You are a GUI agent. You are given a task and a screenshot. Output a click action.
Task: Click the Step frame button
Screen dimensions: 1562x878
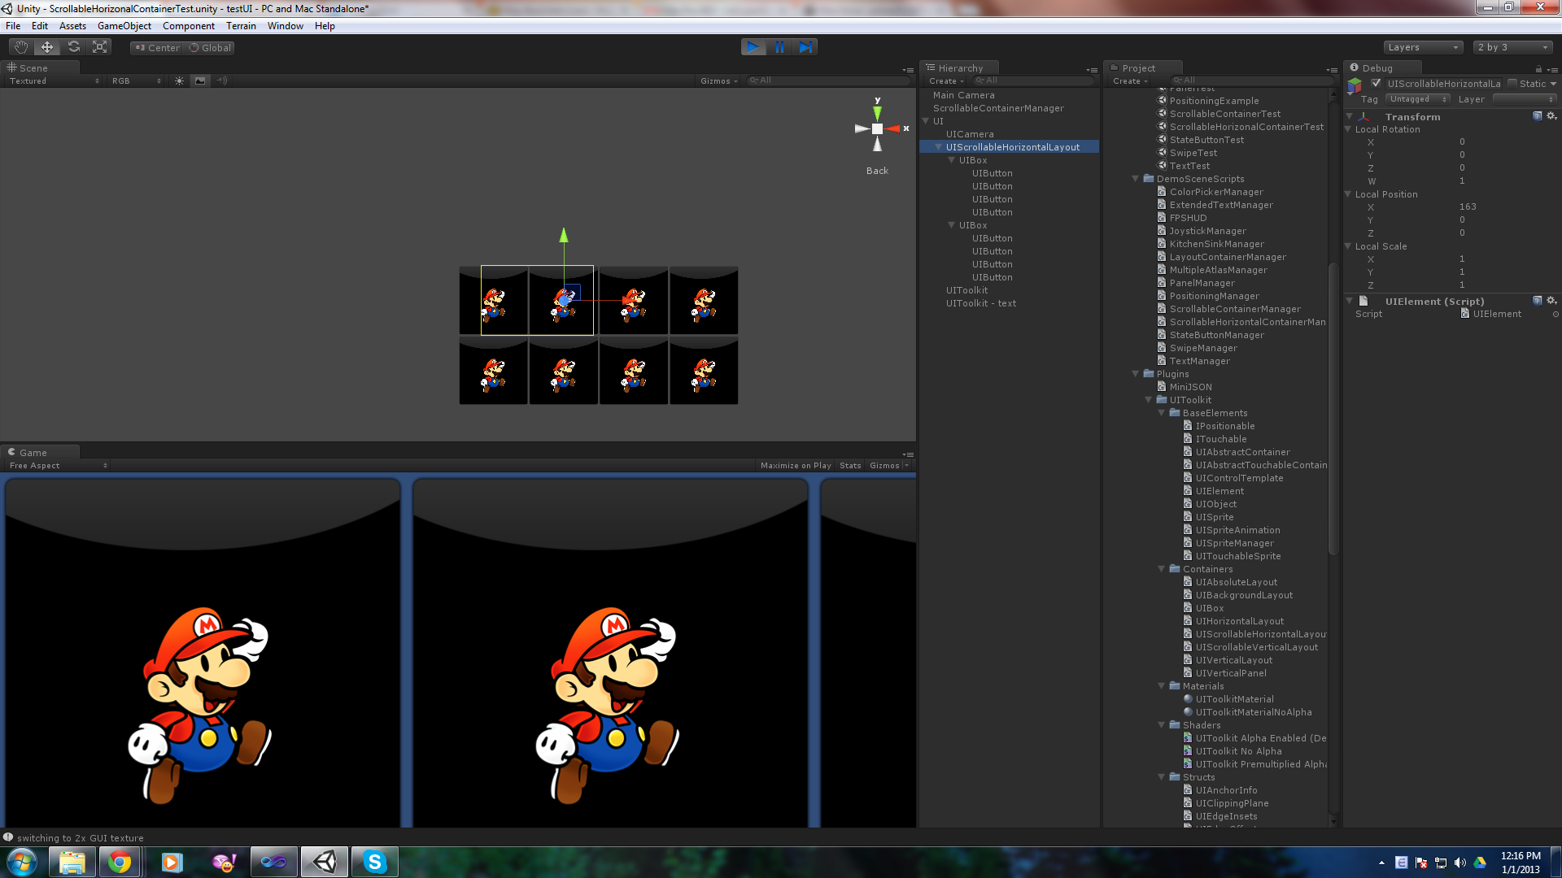tap(805, 47)
